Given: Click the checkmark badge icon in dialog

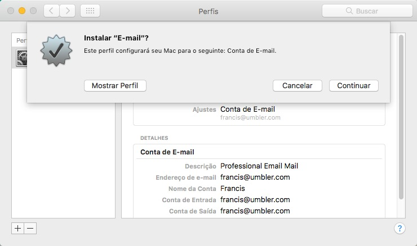Looking at the screenshot, I should [56, 51].
